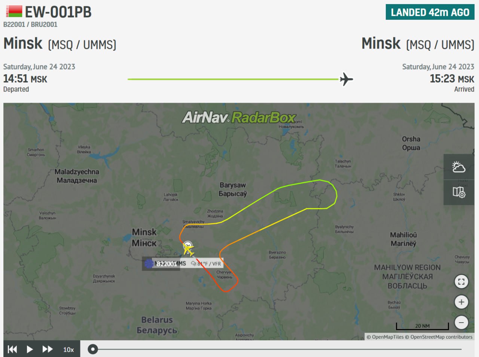Image resolution: width=479 pixels, height=357 pixels.
Task: Select the B22001 flight label
Action: click(166, 264)
